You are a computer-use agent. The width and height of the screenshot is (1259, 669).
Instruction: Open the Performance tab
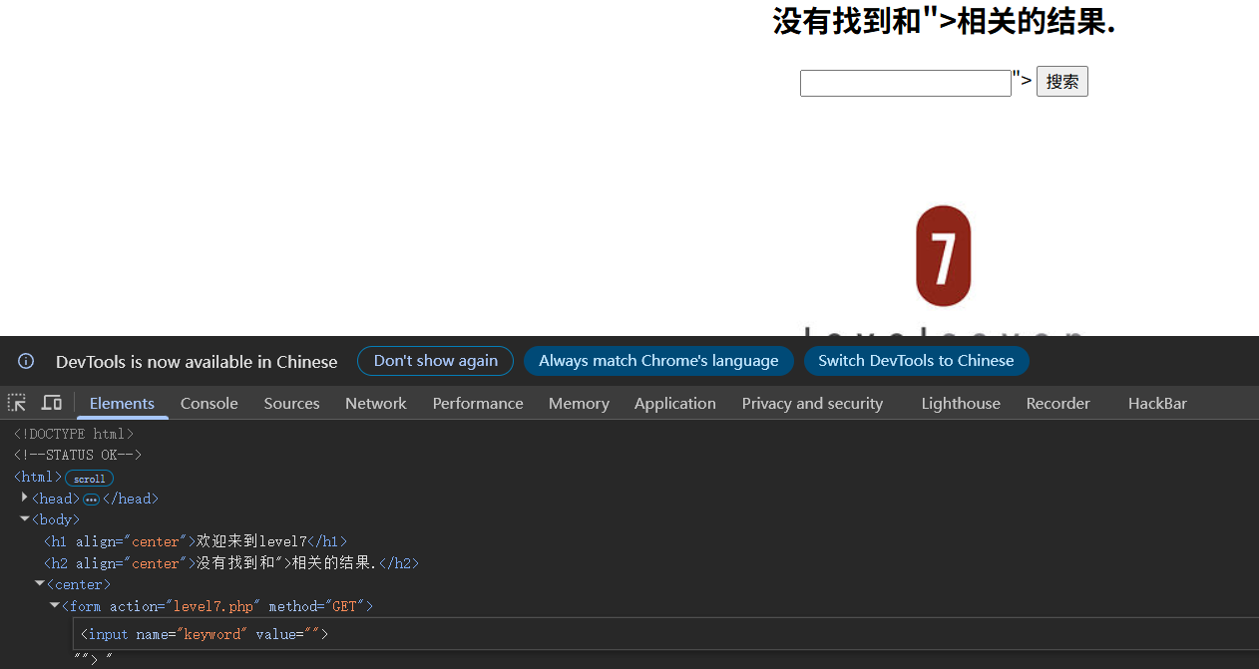478,403
